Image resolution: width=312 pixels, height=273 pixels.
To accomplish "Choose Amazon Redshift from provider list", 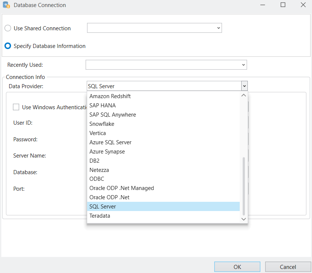I will [110, 96].
